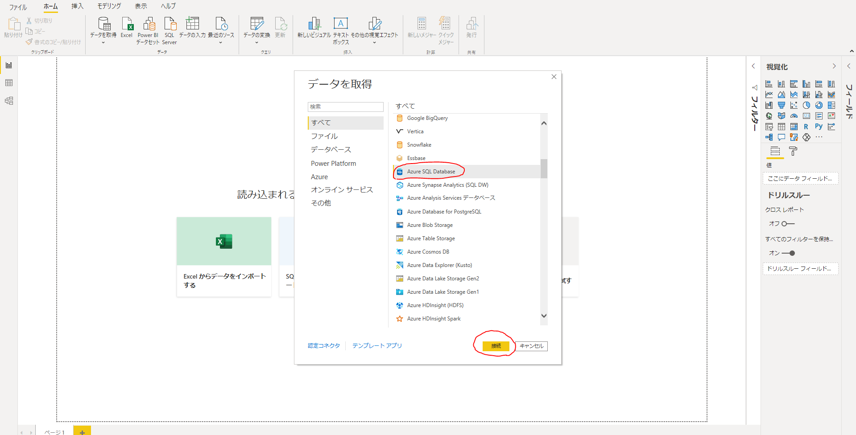The width and height of the screenshot is (856, 435).
Task: Expand the データを取得 dropdown arrow
Action: point(103,43)
